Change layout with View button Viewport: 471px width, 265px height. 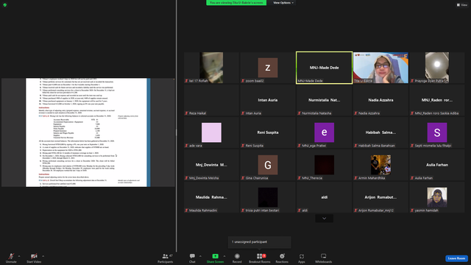[x=462, y=5]
